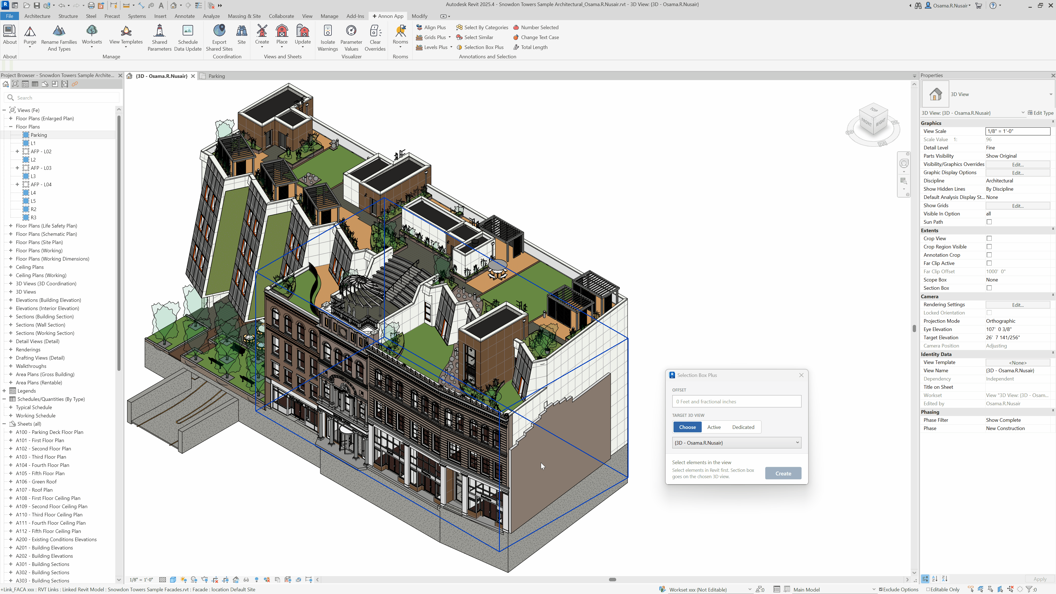Screen dimensions: 1056x594
Task: Open the View Templates tool
Action: (x=126, y=36)
